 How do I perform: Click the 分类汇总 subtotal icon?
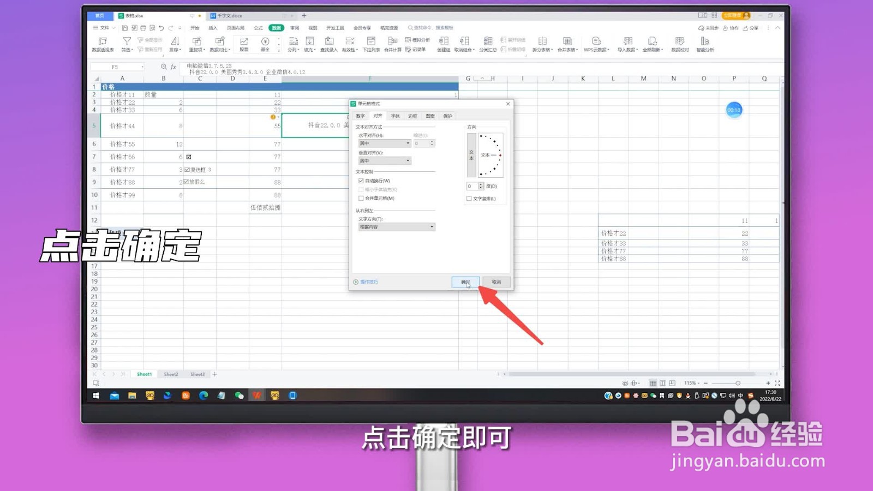pyautogui.click(x=488, y=41)
